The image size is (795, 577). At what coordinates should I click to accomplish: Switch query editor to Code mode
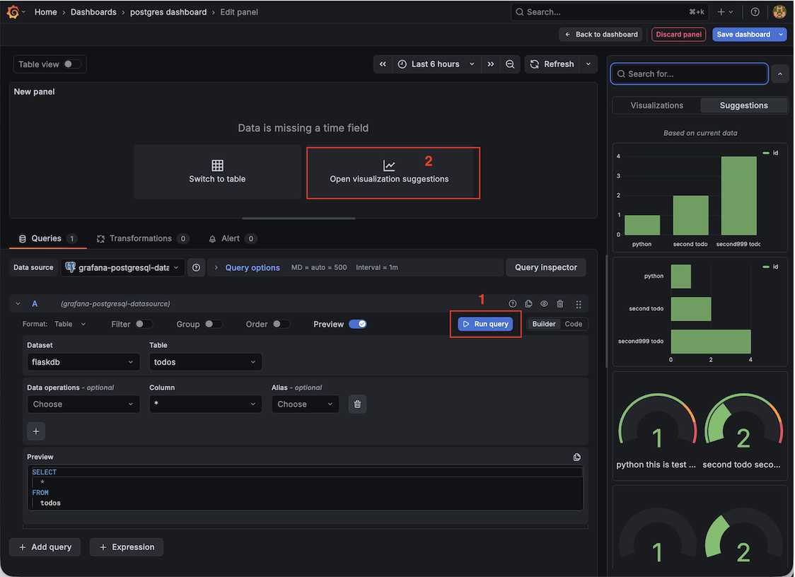(574, 324)
